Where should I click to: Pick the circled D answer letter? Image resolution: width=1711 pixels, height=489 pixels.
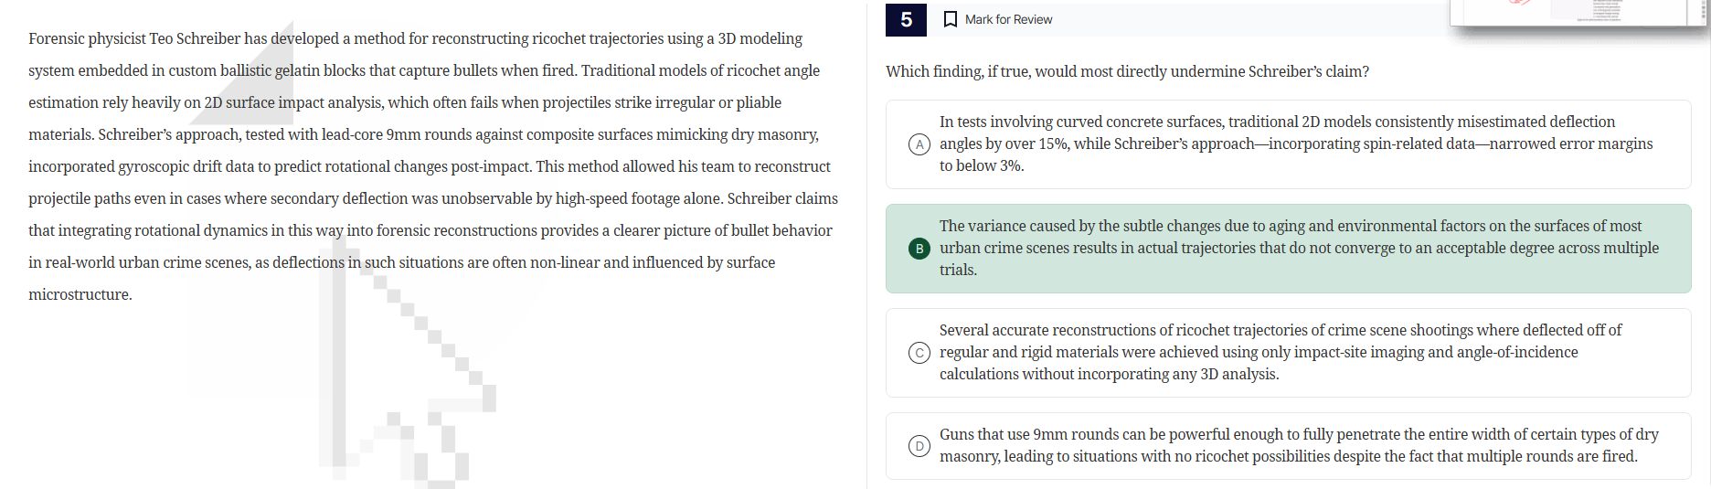919,446
